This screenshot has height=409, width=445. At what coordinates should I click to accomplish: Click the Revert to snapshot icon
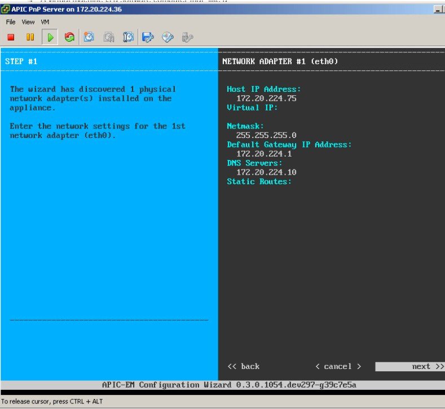109,37
